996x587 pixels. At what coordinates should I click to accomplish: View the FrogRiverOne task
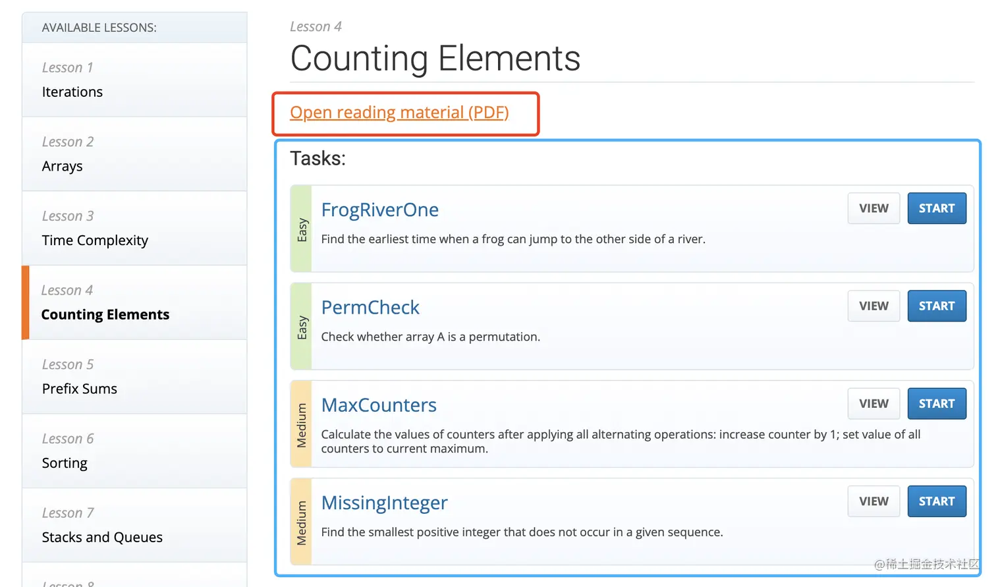pyautogui.click(x=873, y=208)
